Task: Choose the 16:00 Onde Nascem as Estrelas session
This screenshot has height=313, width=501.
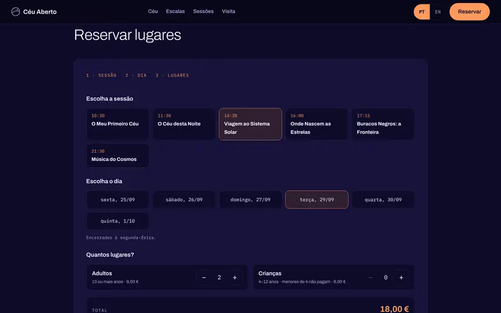Action: [317, 124]
